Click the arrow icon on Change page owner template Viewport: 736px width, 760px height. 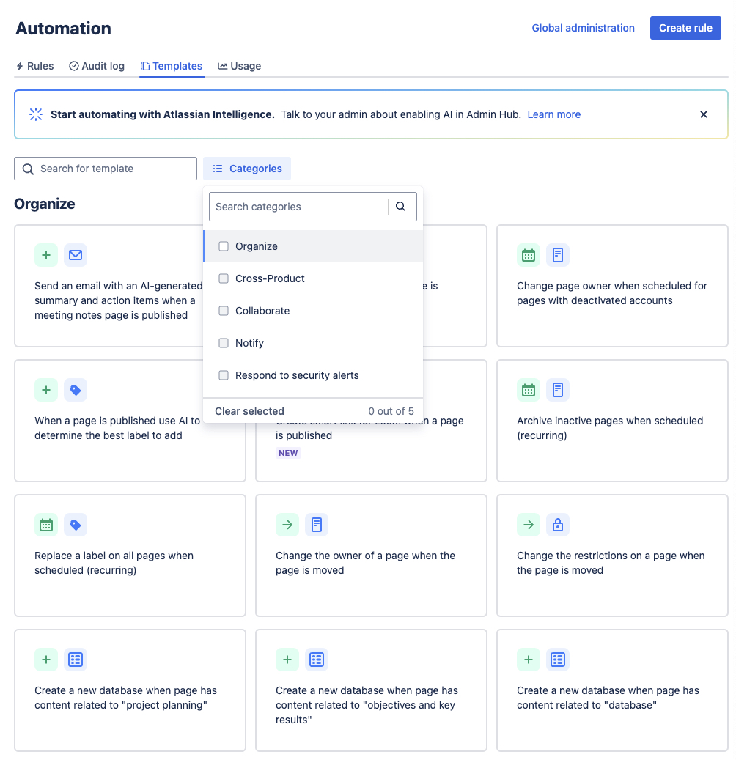coord(287,524)
